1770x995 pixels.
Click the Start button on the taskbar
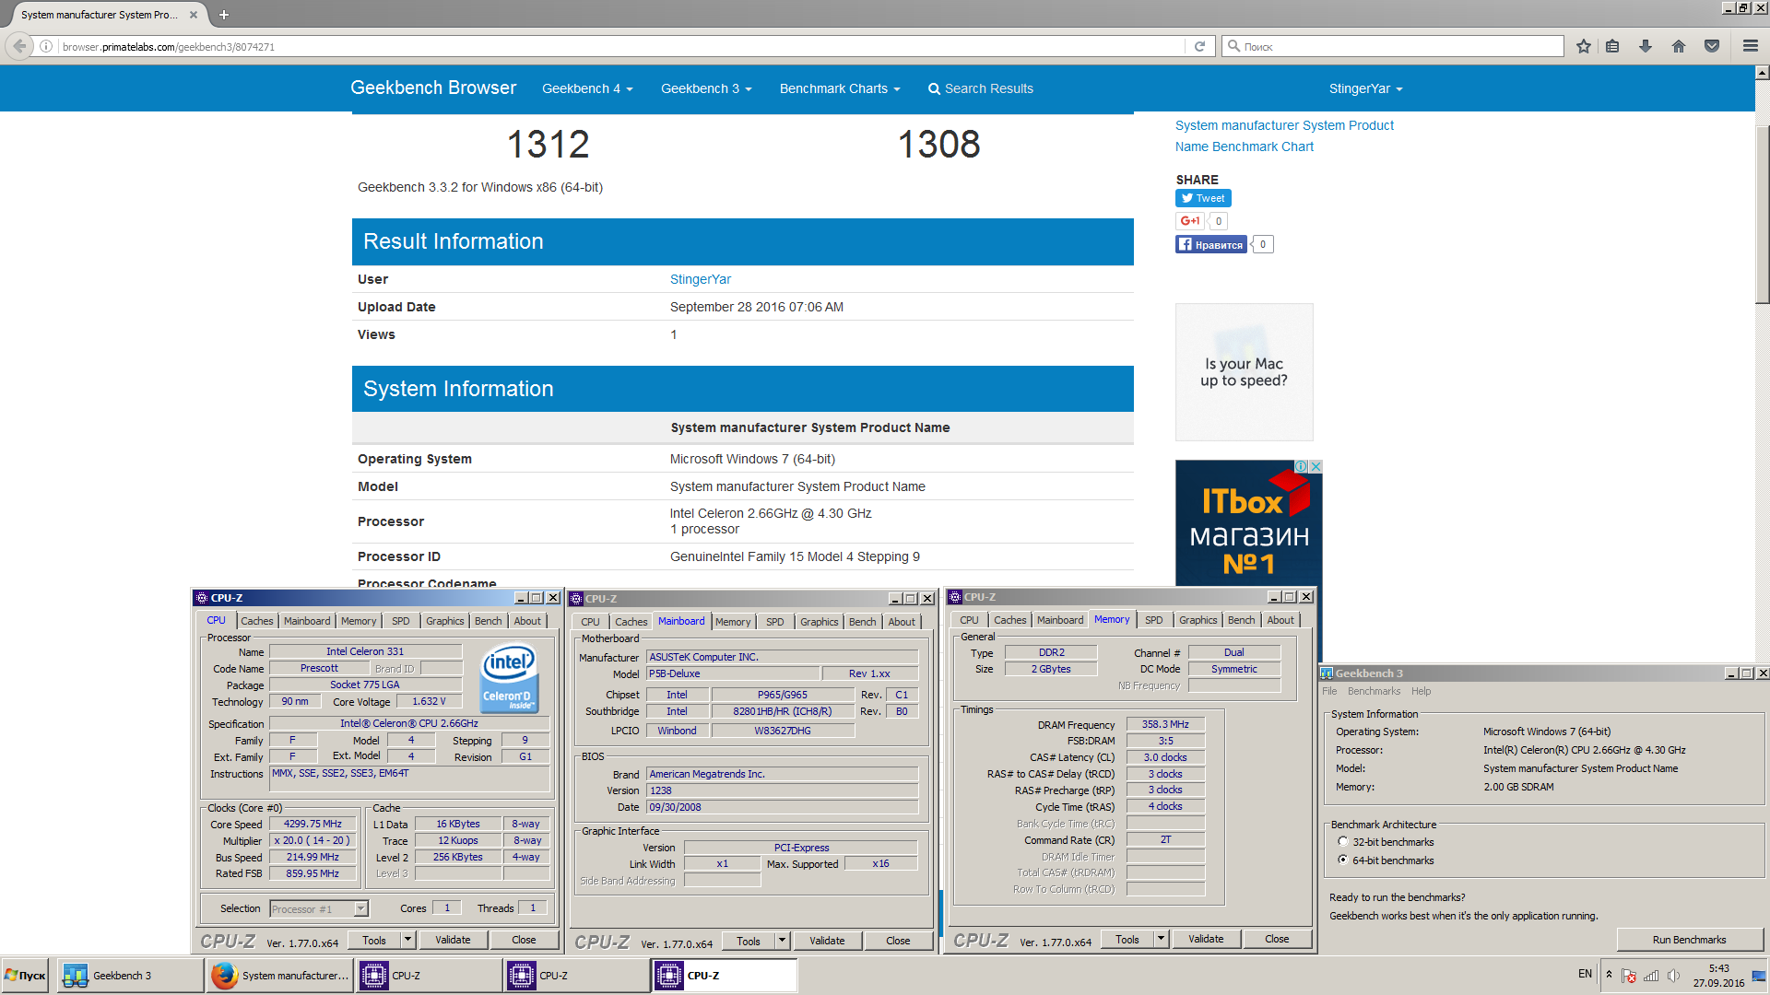(x=26, y=976)
